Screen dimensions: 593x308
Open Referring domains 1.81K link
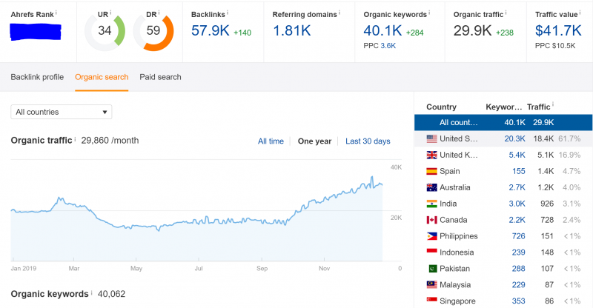pos(292,30)
